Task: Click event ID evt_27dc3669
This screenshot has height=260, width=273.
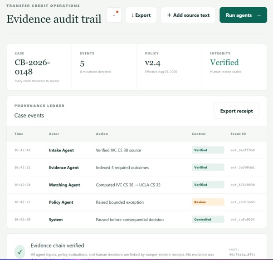Action: [x=243, y=202]
